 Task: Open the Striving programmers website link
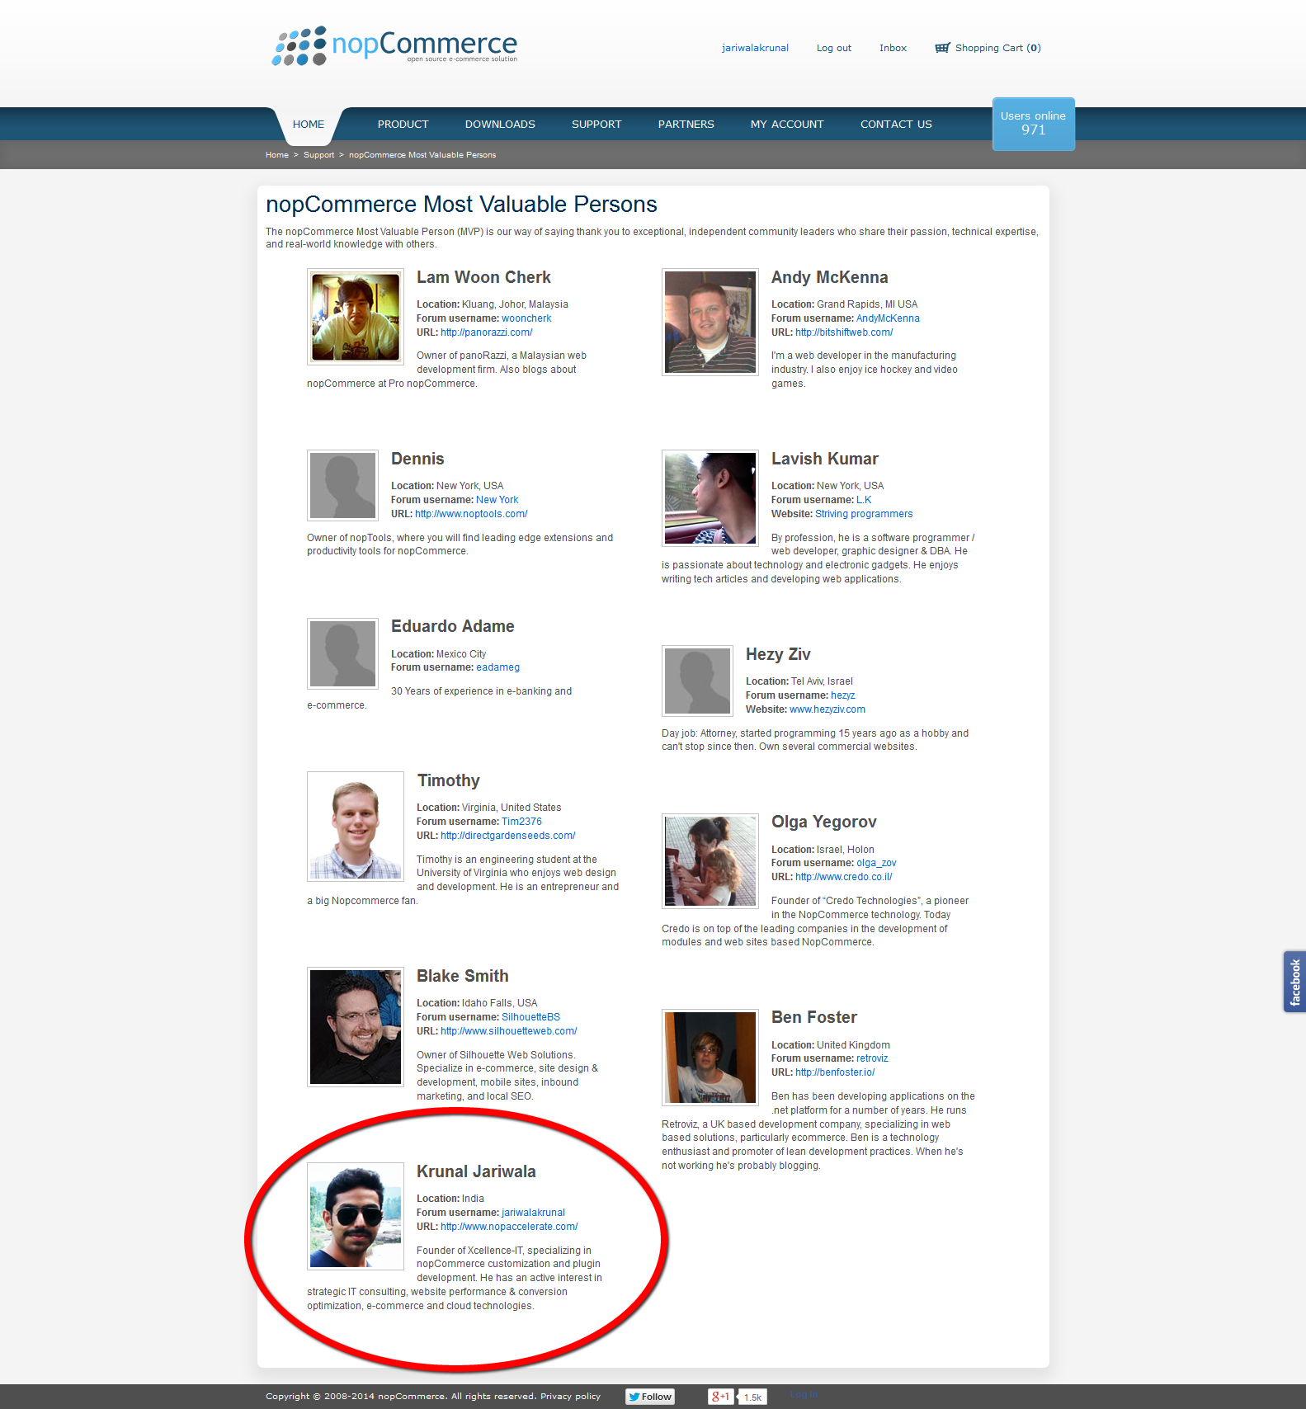click(x=864, y=514)
